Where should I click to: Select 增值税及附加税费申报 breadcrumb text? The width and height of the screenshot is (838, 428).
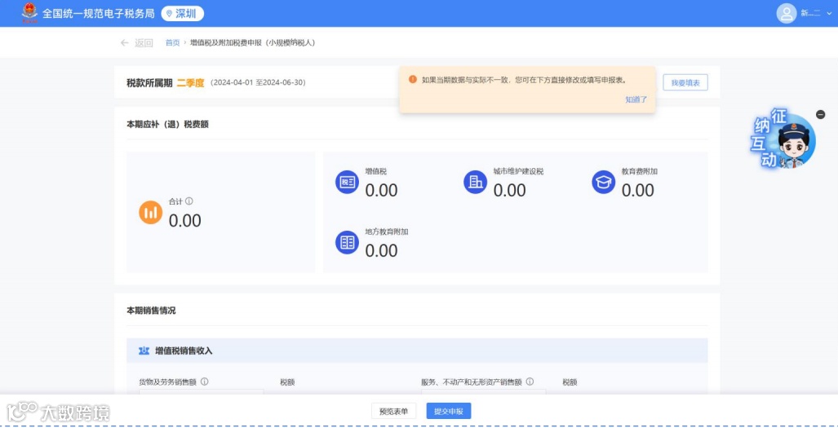pos(252,42)
